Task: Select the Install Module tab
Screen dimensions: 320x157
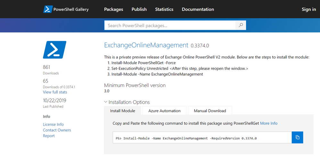Action: [122, 111]
